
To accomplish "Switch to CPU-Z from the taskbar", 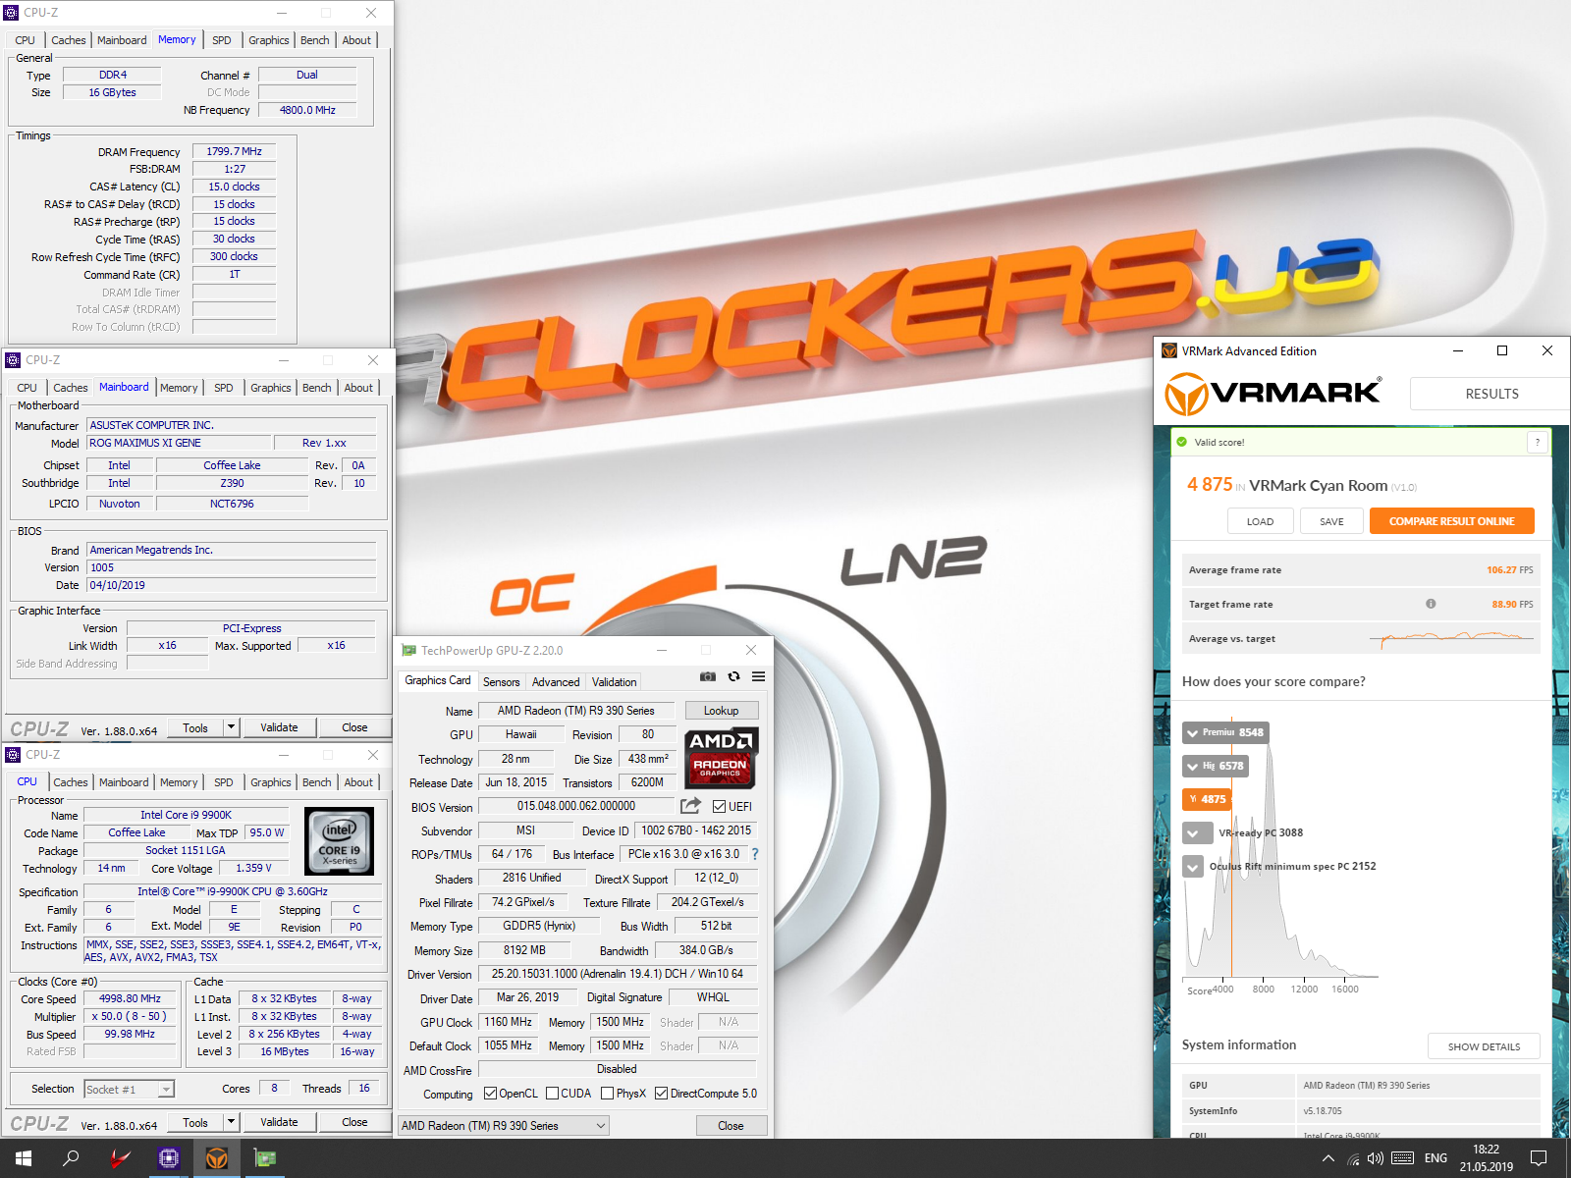I will (x=169, y=1158).
